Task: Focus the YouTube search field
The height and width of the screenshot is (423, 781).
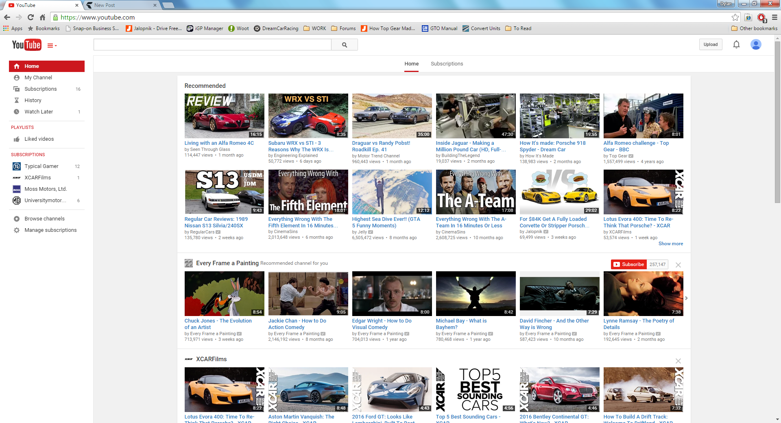Action: click(x=212, y=45)
